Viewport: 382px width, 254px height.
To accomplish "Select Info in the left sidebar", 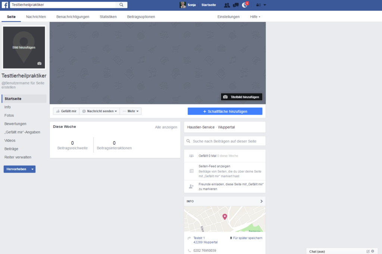I will 7,107.
